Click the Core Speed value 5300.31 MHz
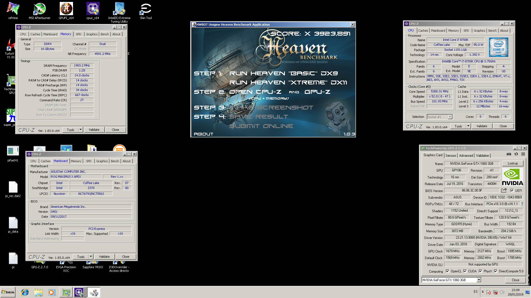 click(439, 91)
